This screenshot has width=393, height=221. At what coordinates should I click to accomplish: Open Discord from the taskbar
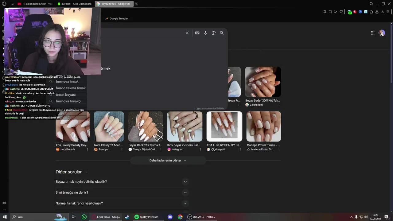click(x=170, y=217)
